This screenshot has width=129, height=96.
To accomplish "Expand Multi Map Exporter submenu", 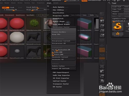I will 61,75.
